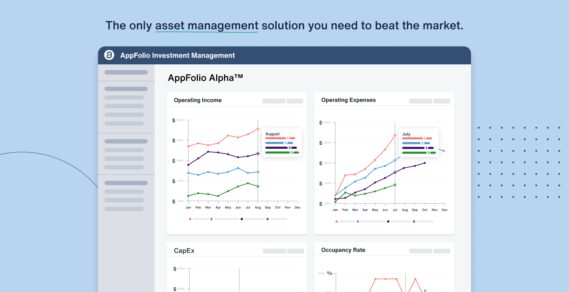Select green July point in Operating Income chart
The width and height of the screenshot is (569, 292).
pos(248,183)
